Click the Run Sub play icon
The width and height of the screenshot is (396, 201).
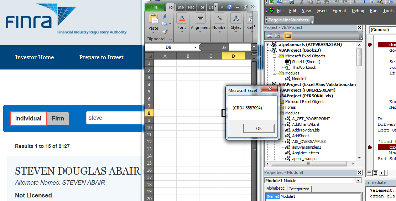[x=355, y=2]
